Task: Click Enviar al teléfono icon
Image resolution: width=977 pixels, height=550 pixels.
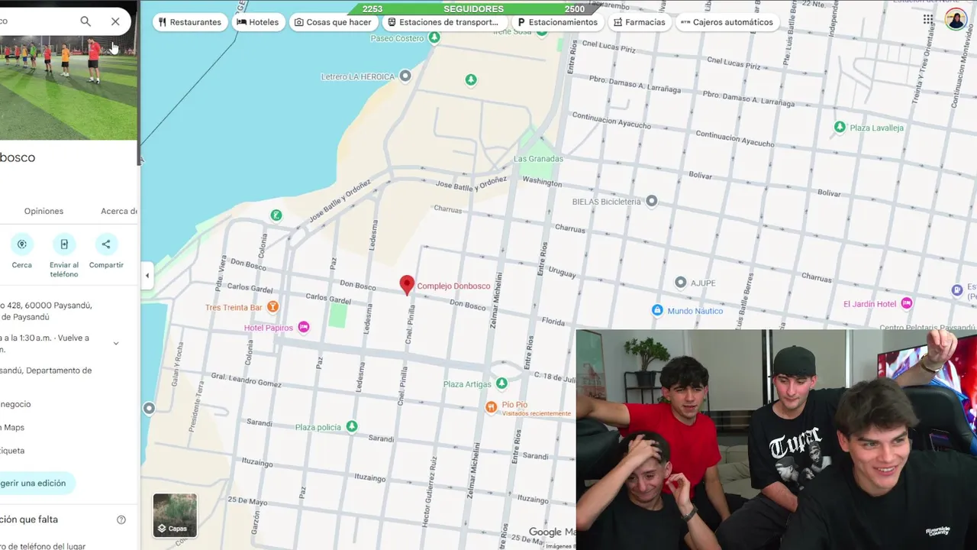Action: click(64, 244)
